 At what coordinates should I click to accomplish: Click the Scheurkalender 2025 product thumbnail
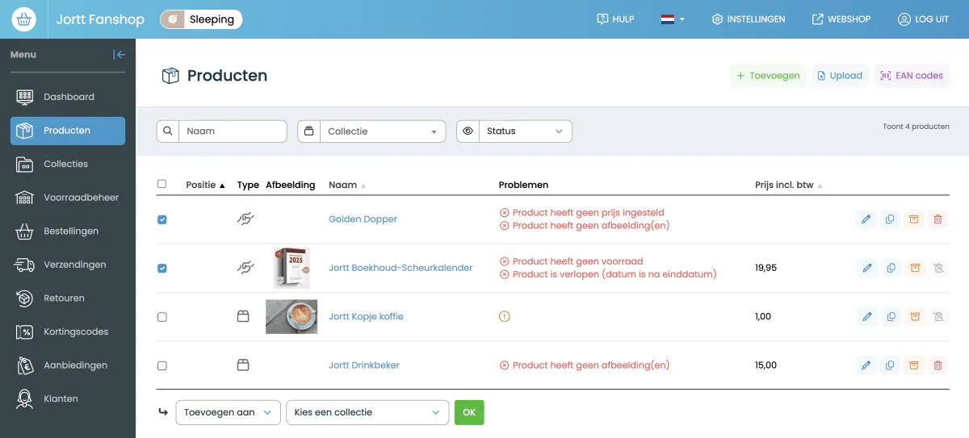(x=292, y=268)
